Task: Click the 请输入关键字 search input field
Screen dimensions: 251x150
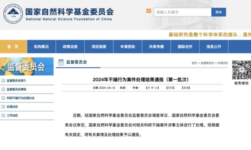Action: [x=182, y=12]
